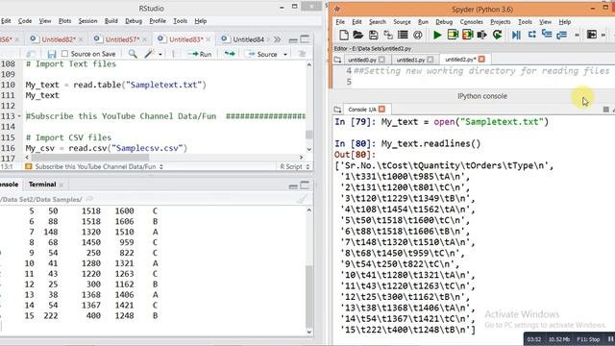
Task: Run cell and advance in Spyder
Action: point(468,35)
